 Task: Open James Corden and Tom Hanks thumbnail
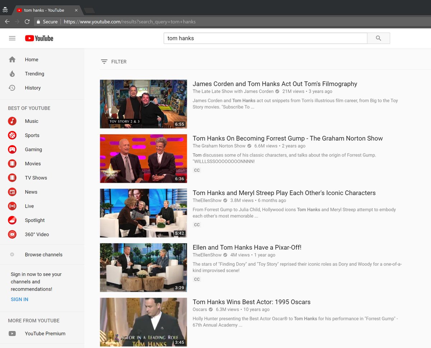143,104
